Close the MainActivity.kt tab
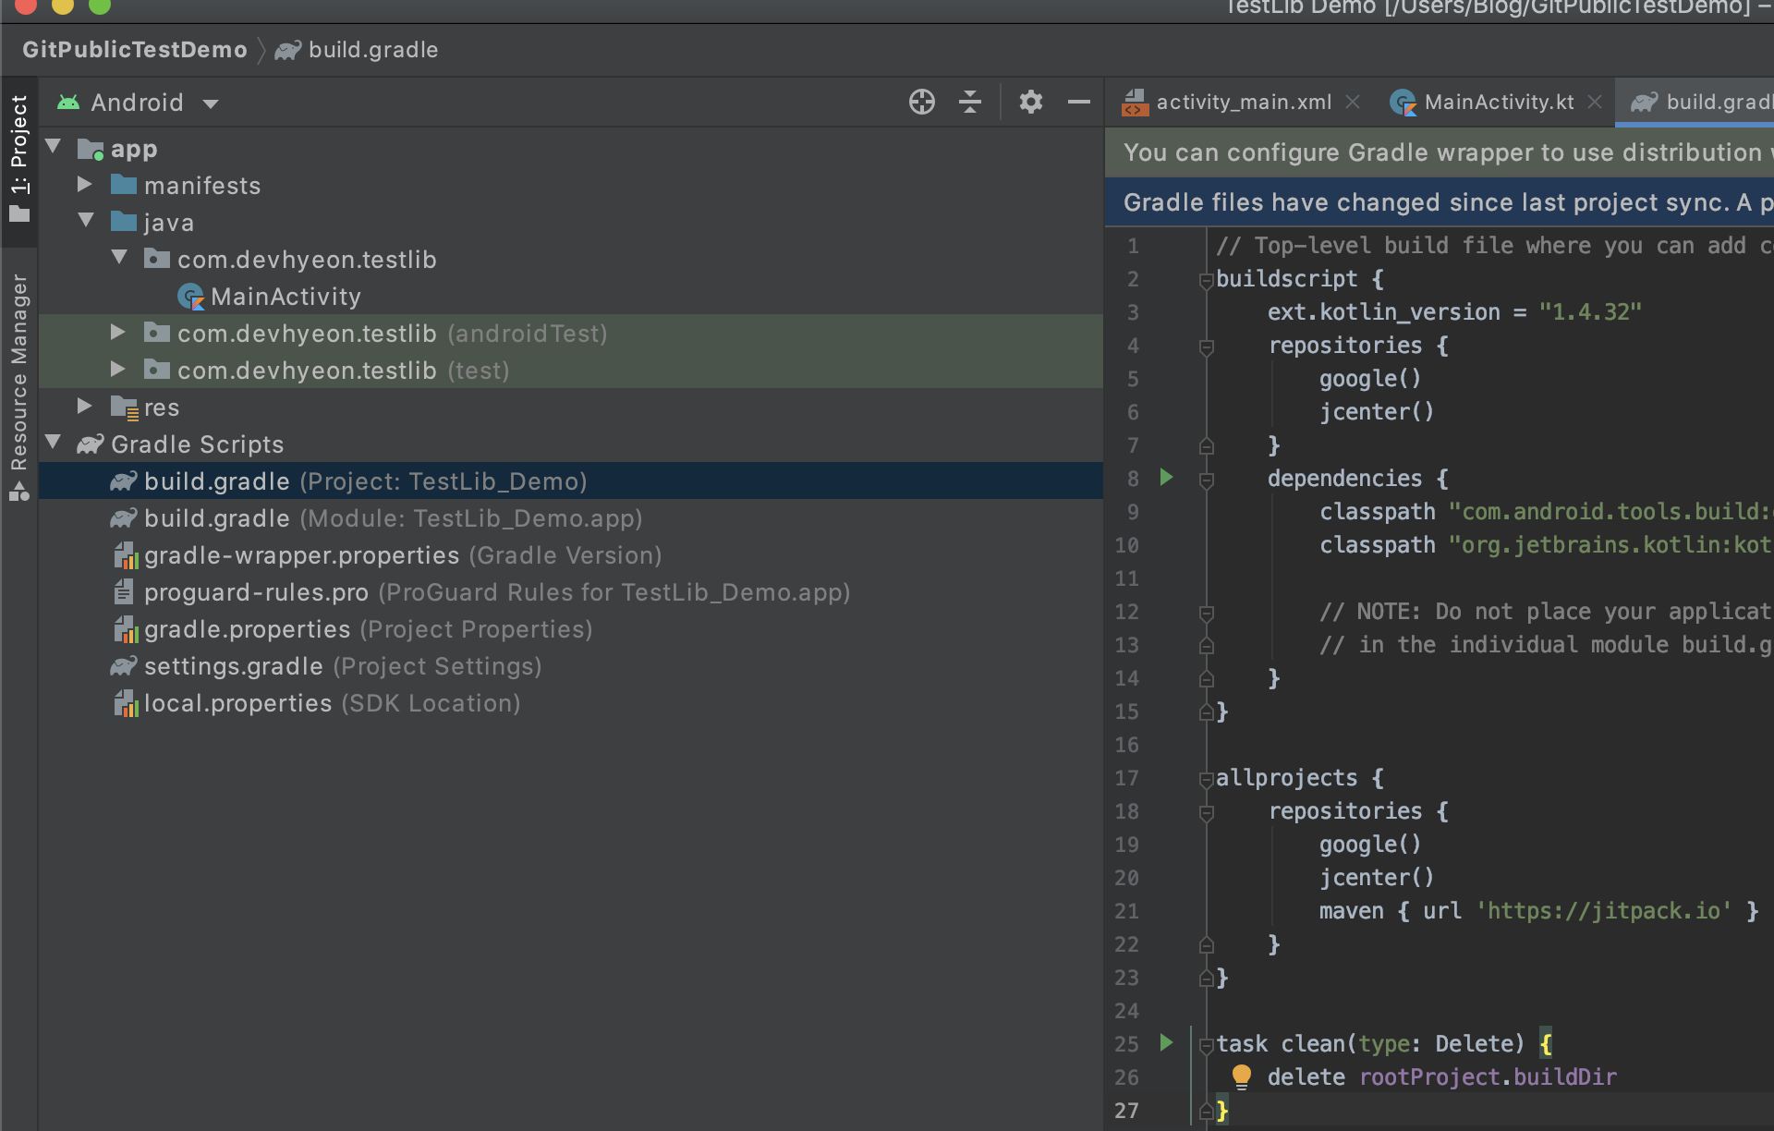The width and height of the screenshot is (1774, 1131). point(1595,102)
